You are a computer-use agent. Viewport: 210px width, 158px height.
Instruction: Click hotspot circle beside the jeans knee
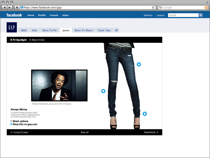click(x=103, y=91)
